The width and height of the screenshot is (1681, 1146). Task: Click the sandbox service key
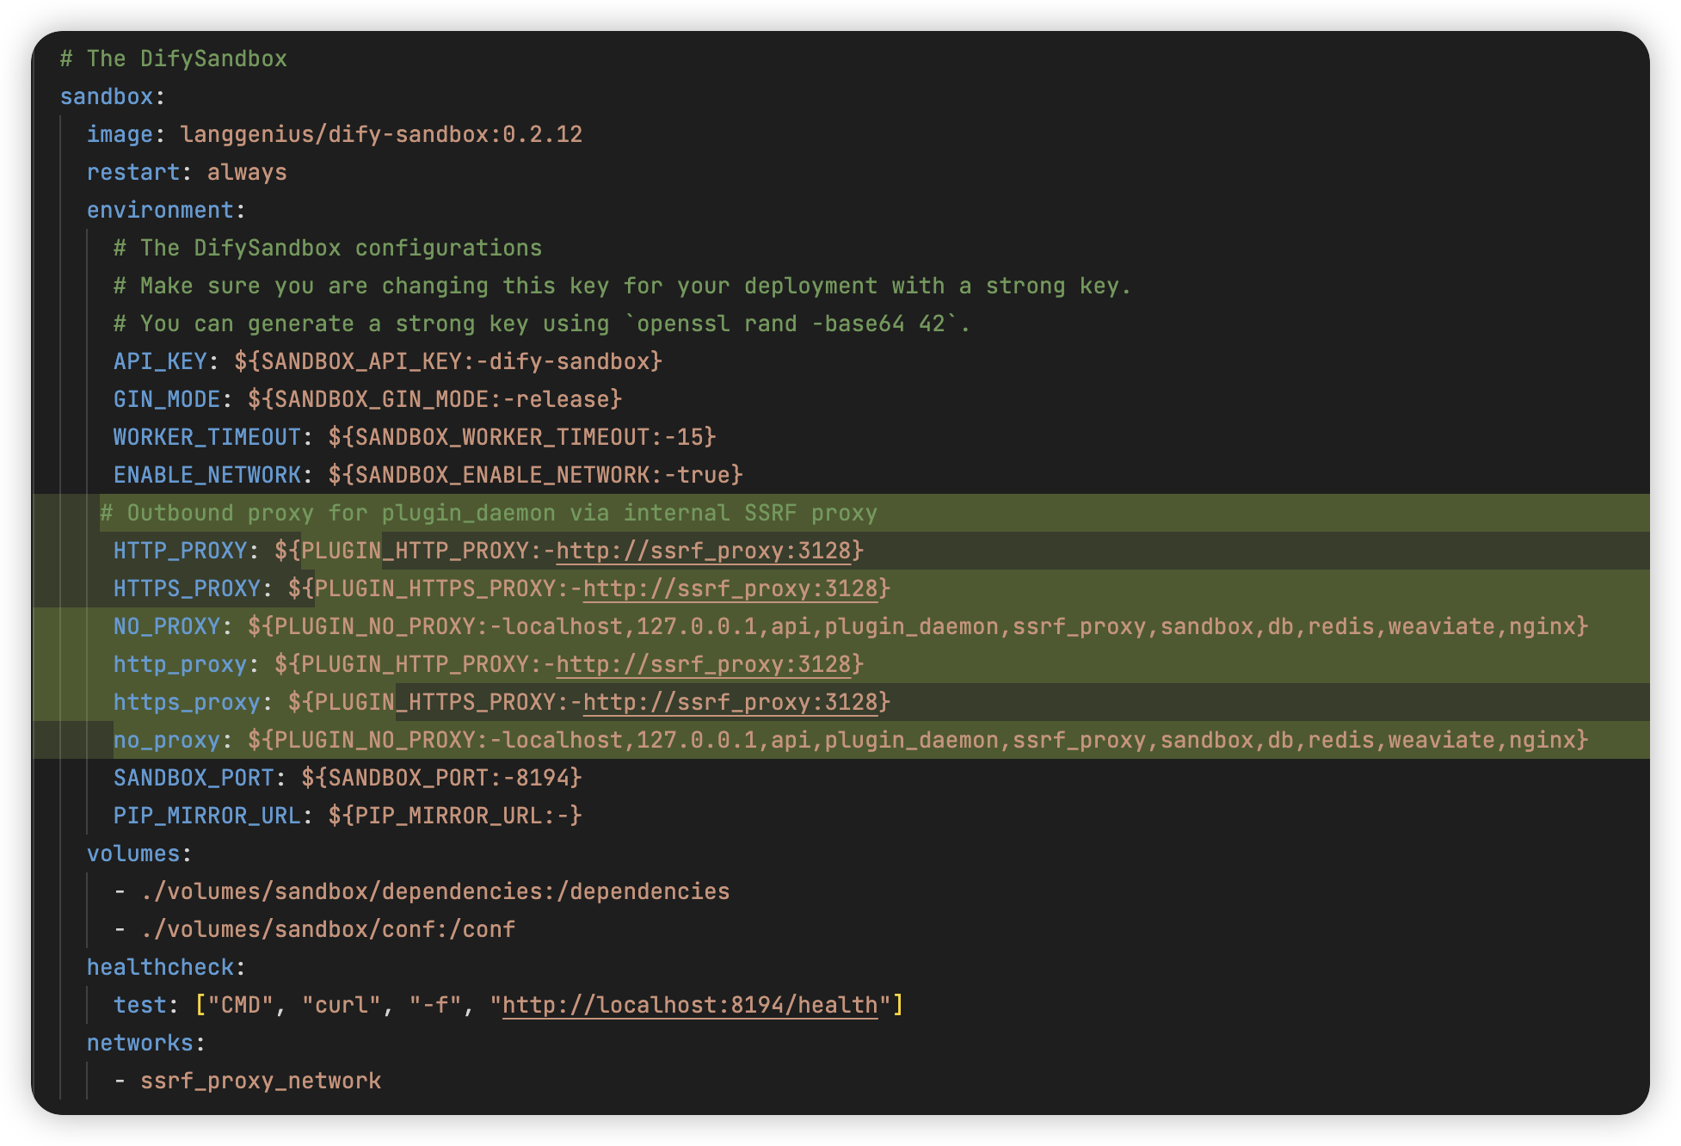106,96
